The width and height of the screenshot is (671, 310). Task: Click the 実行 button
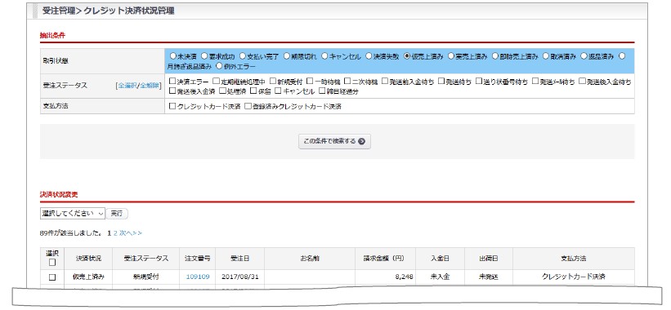point(117,213)
